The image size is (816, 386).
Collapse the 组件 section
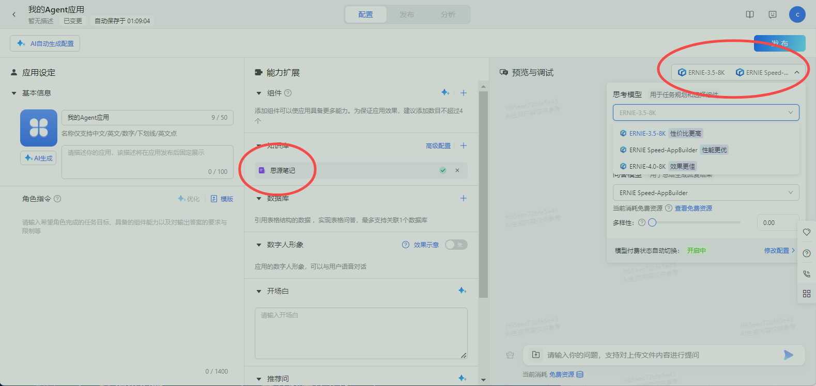(259, 93)
